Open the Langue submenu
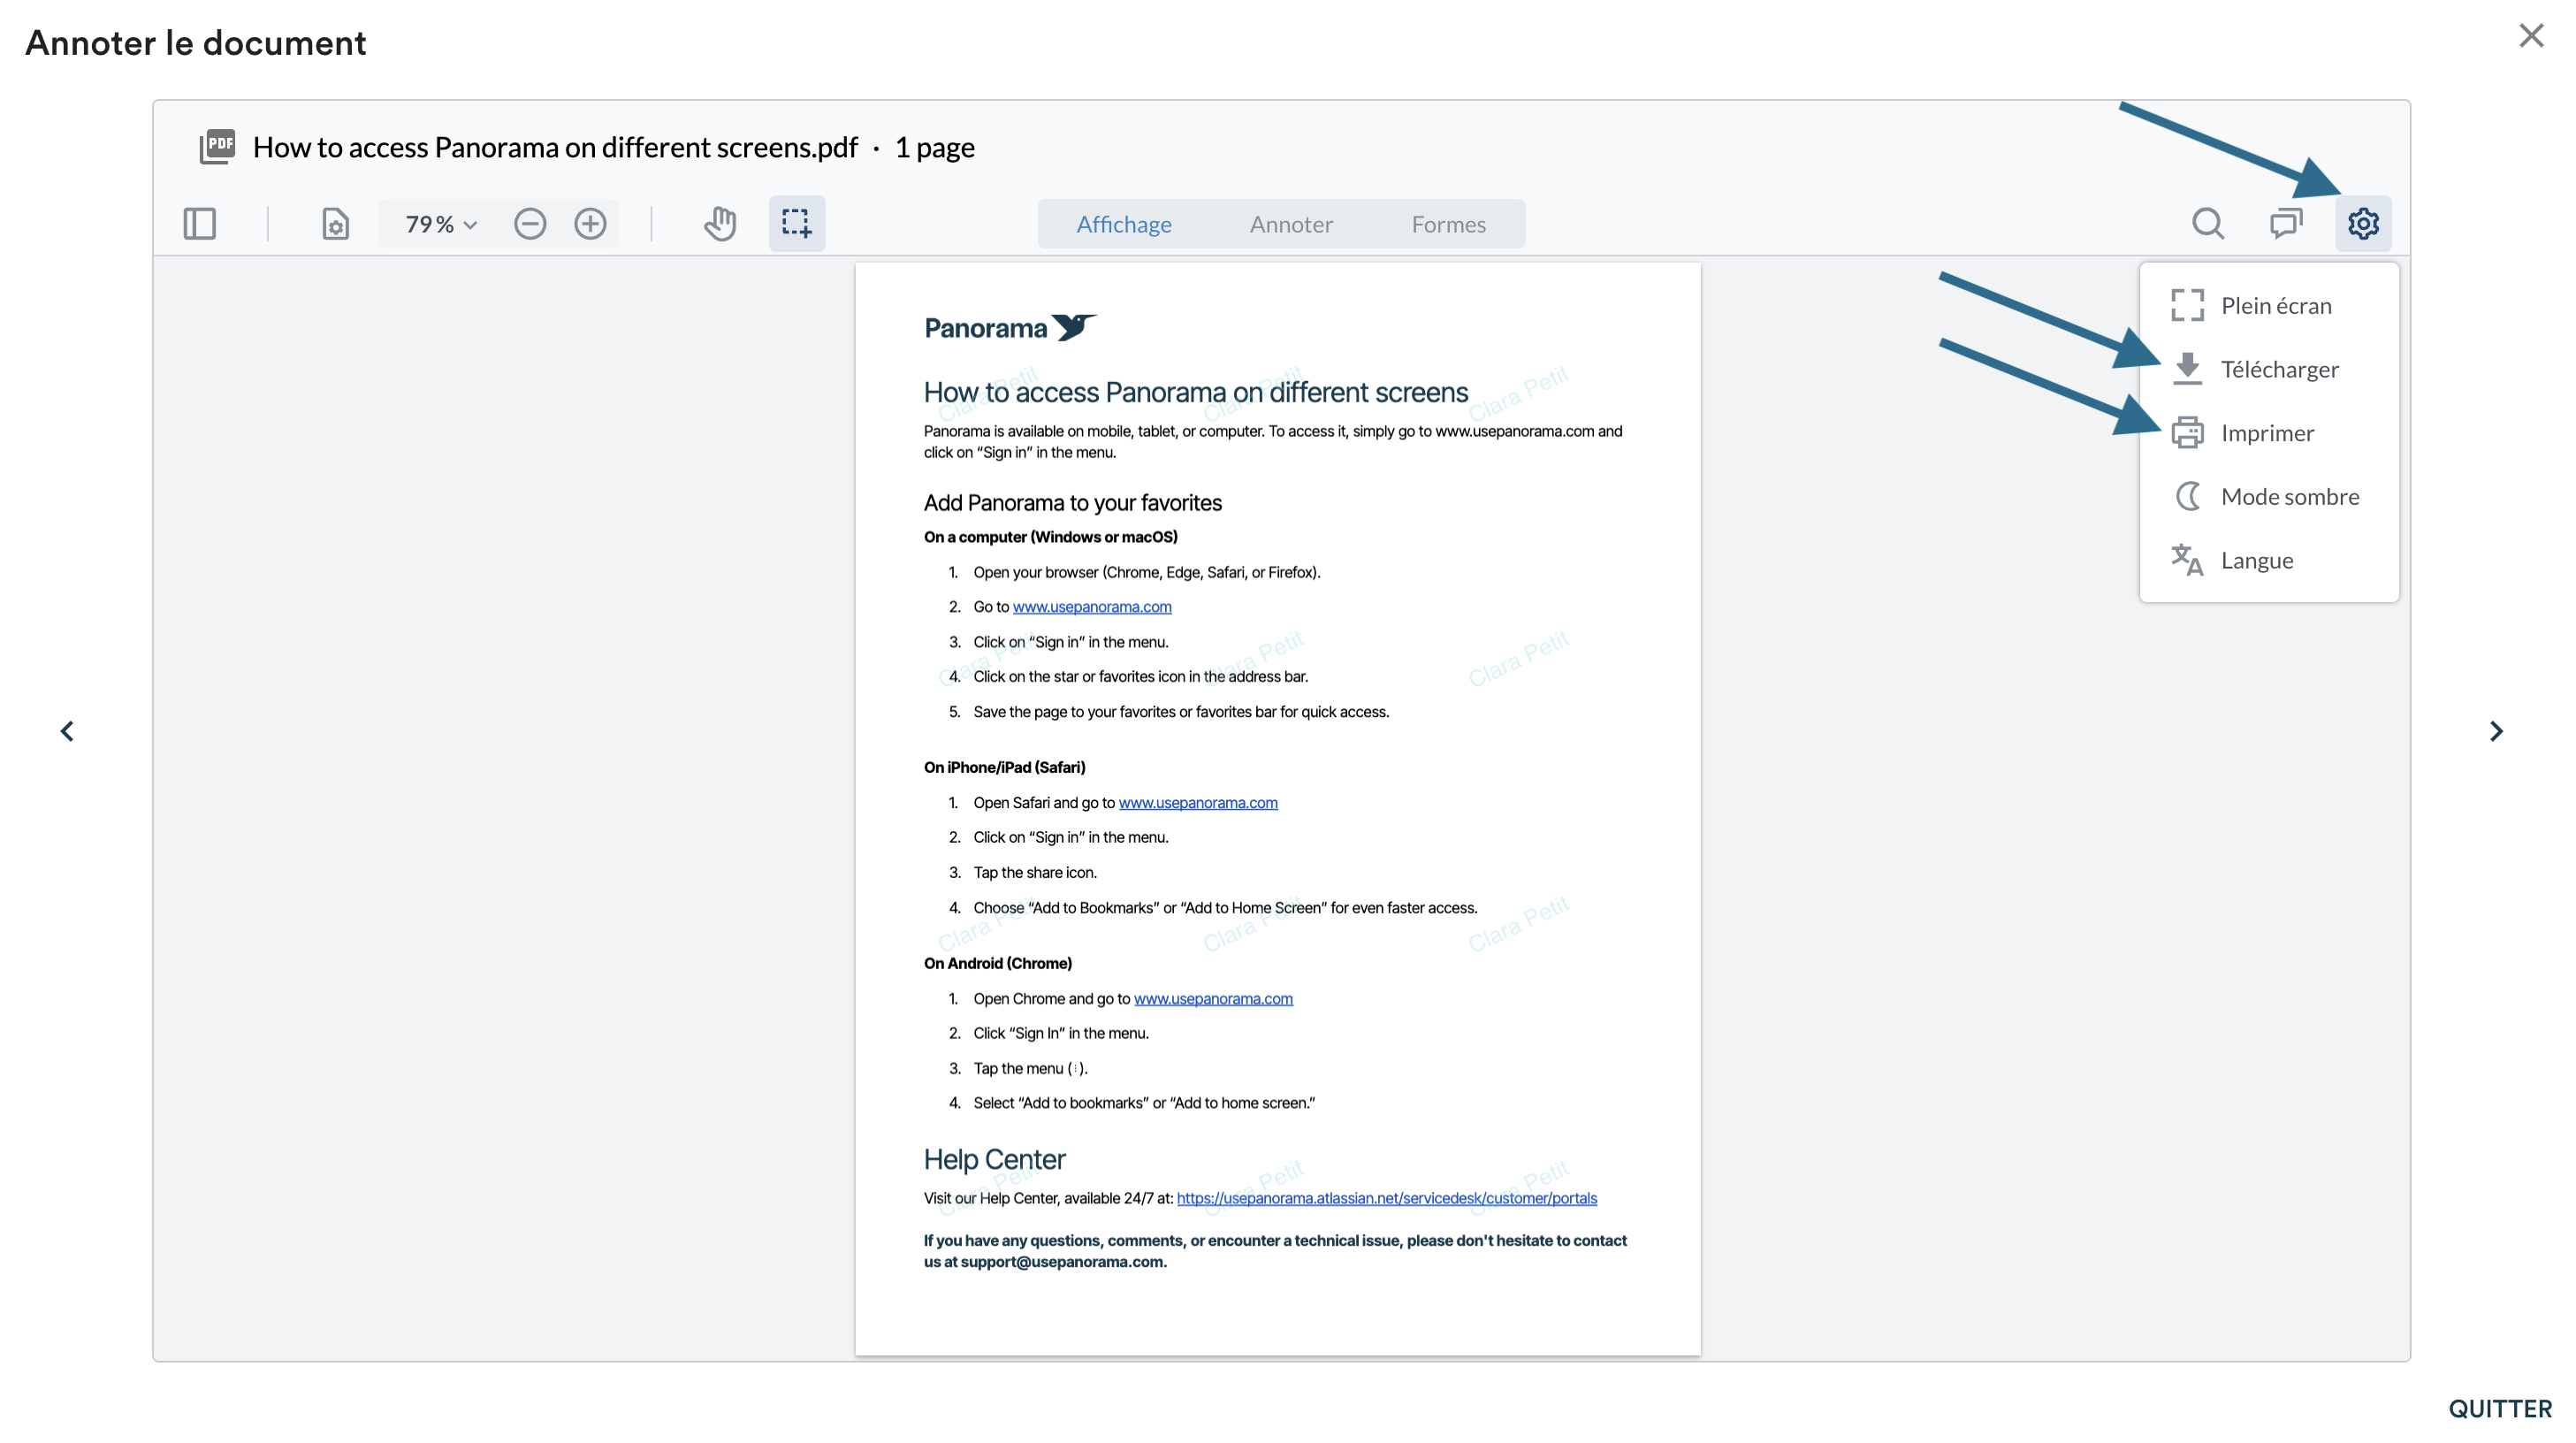The height and width of the screenshot is (1443, 2576). point(2256,561)
